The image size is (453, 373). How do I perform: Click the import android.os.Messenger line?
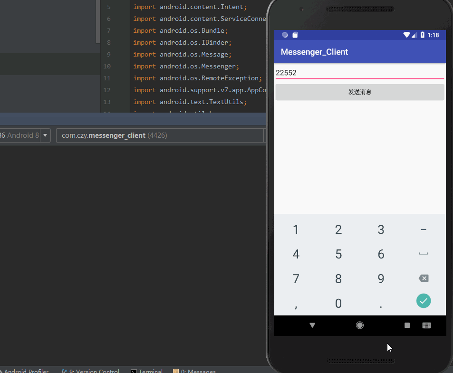click(185, 66)
